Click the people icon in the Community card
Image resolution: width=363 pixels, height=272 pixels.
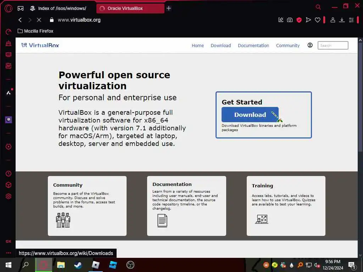pyautogui.click(x=63, y=220)
